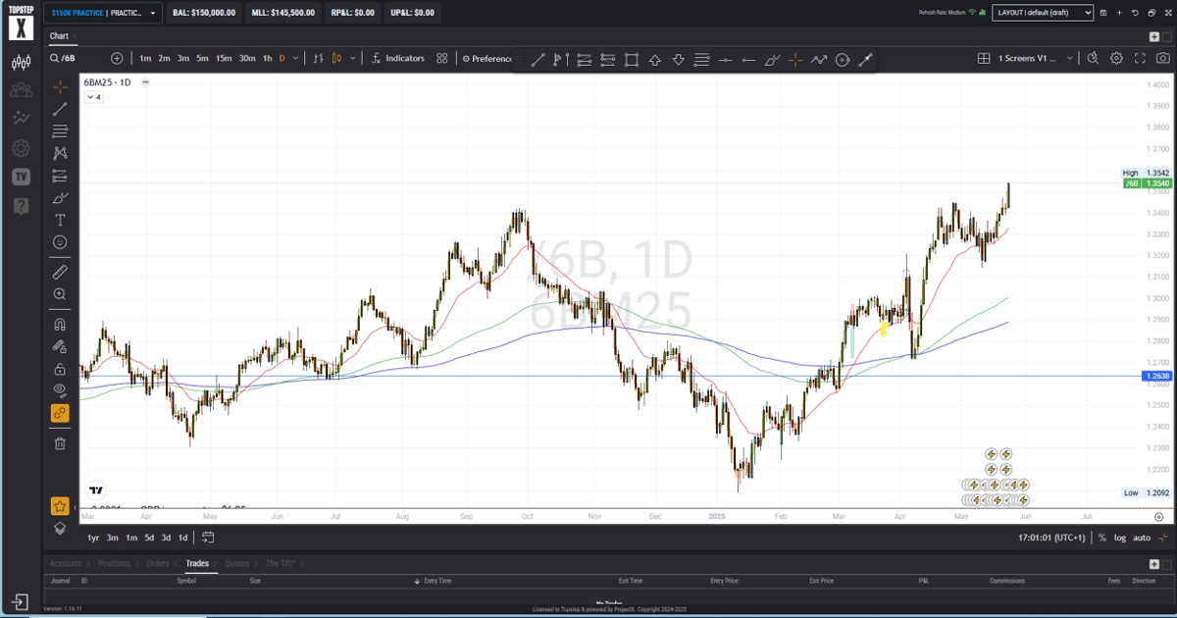This screenshot has height=618, width=1177.
Task: Sort trades by Entry Time column header
Action: coord(437,581)
